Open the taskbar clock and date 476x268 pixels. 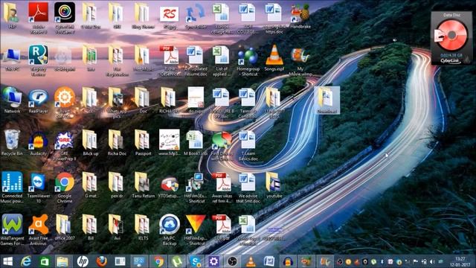point(460,261)
